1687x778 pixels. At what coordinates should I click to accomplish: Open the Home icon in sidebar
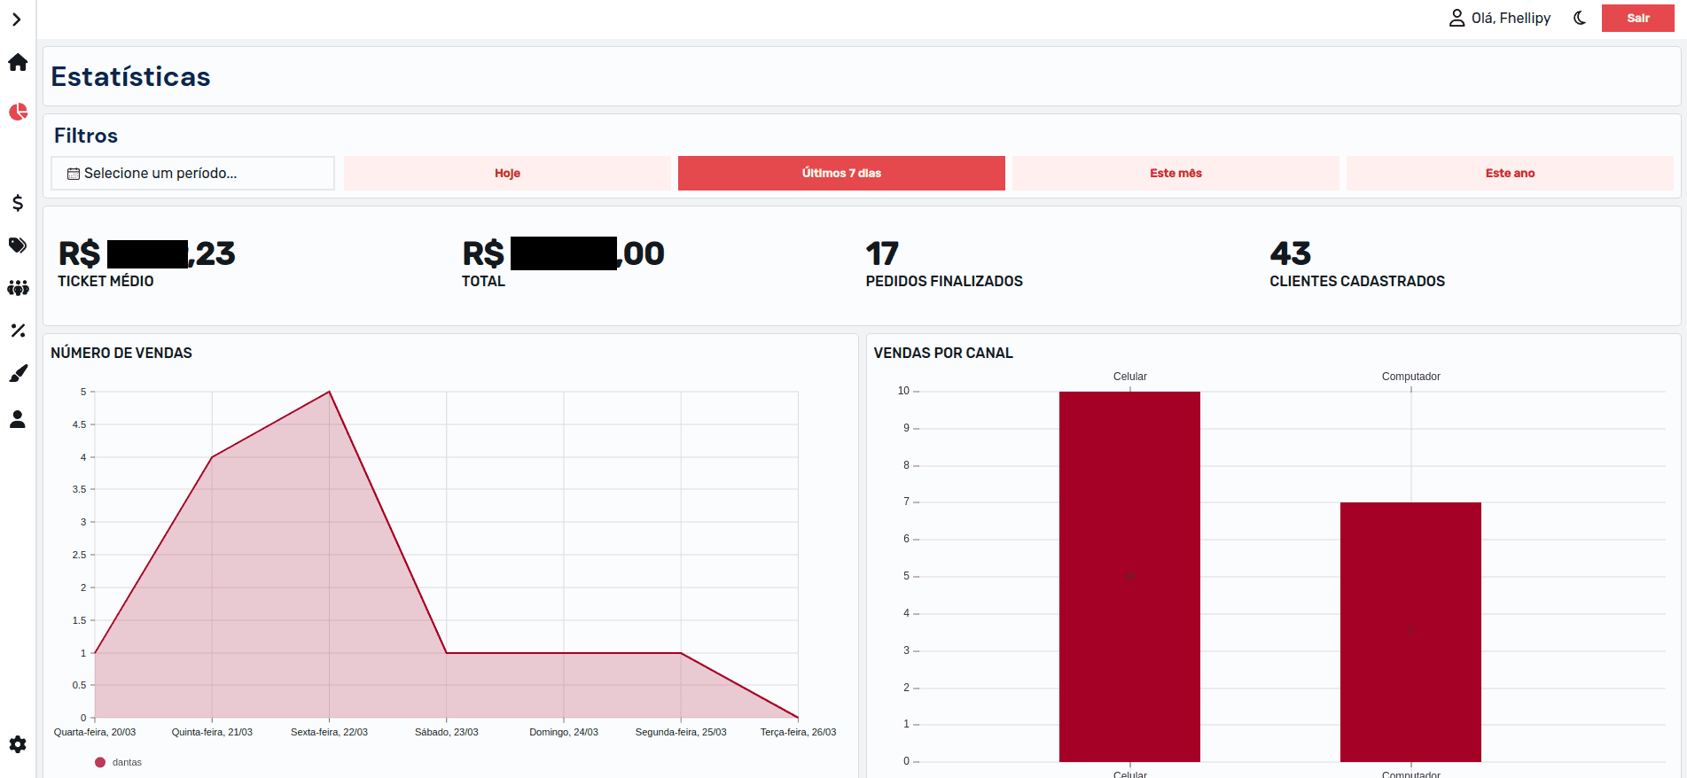click(x=18, y=63)
